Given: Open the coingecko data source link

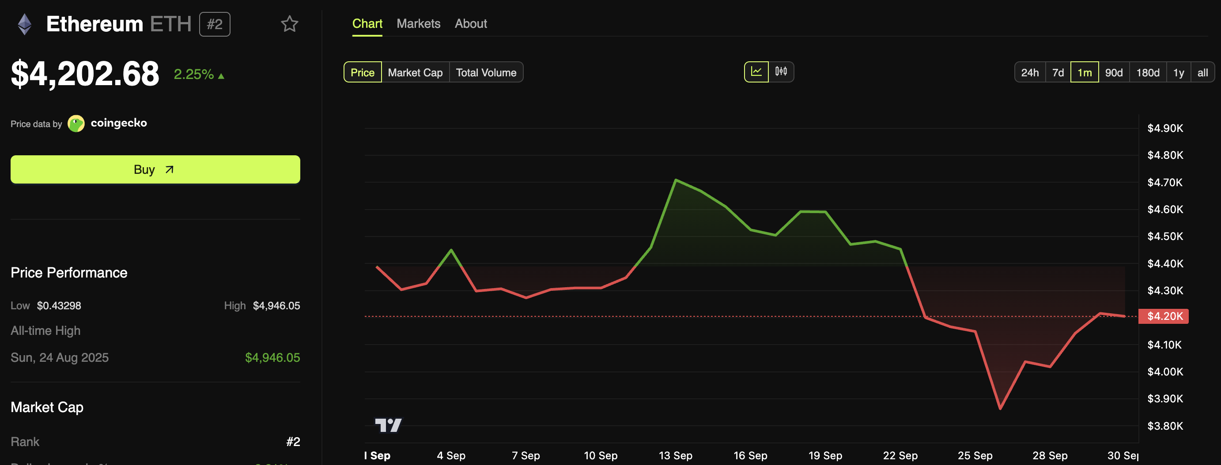Looking at the screenshot, I should pyautogui.click(x=118, y=123).
